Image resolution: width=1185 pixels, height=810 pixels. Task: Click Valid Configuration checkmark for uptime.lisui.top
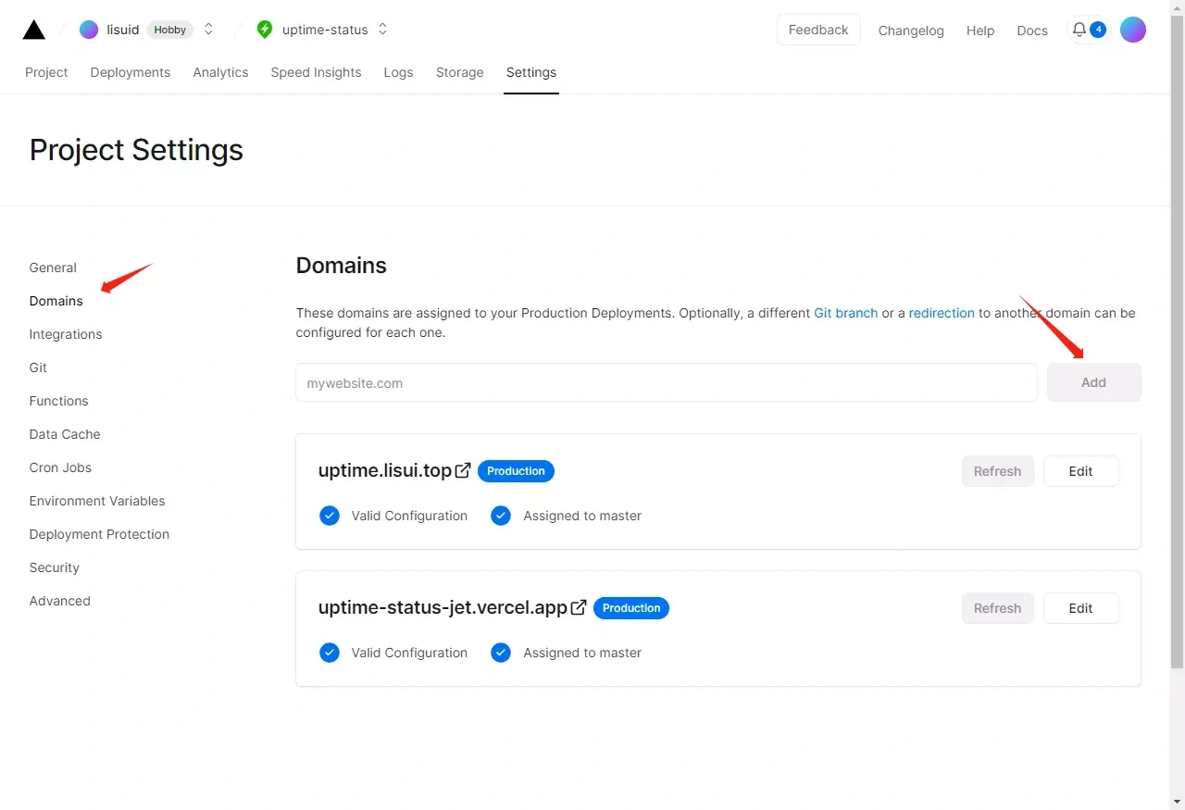(x=329, y=516)
